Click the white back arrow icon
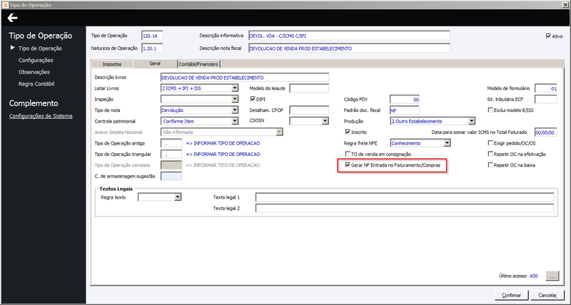Viewport: 571px width, 305px height. (12, 18)
